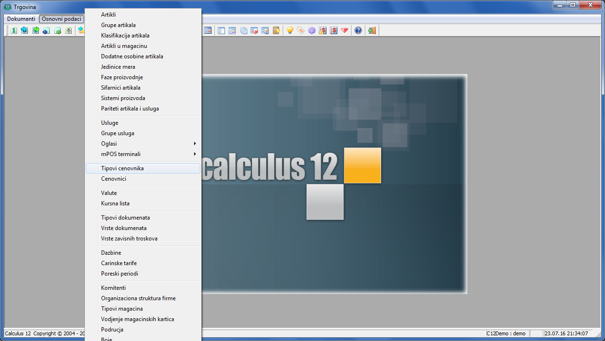Image resolution: width=605 pixels, height=341 pixels.
Task: Click the Carinske tarife menu item
Action: pos(119,263)
